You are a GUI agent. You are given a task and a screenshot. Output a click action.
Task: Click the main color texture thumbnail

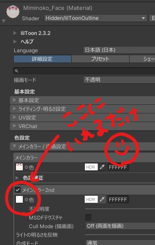[19, 167]
